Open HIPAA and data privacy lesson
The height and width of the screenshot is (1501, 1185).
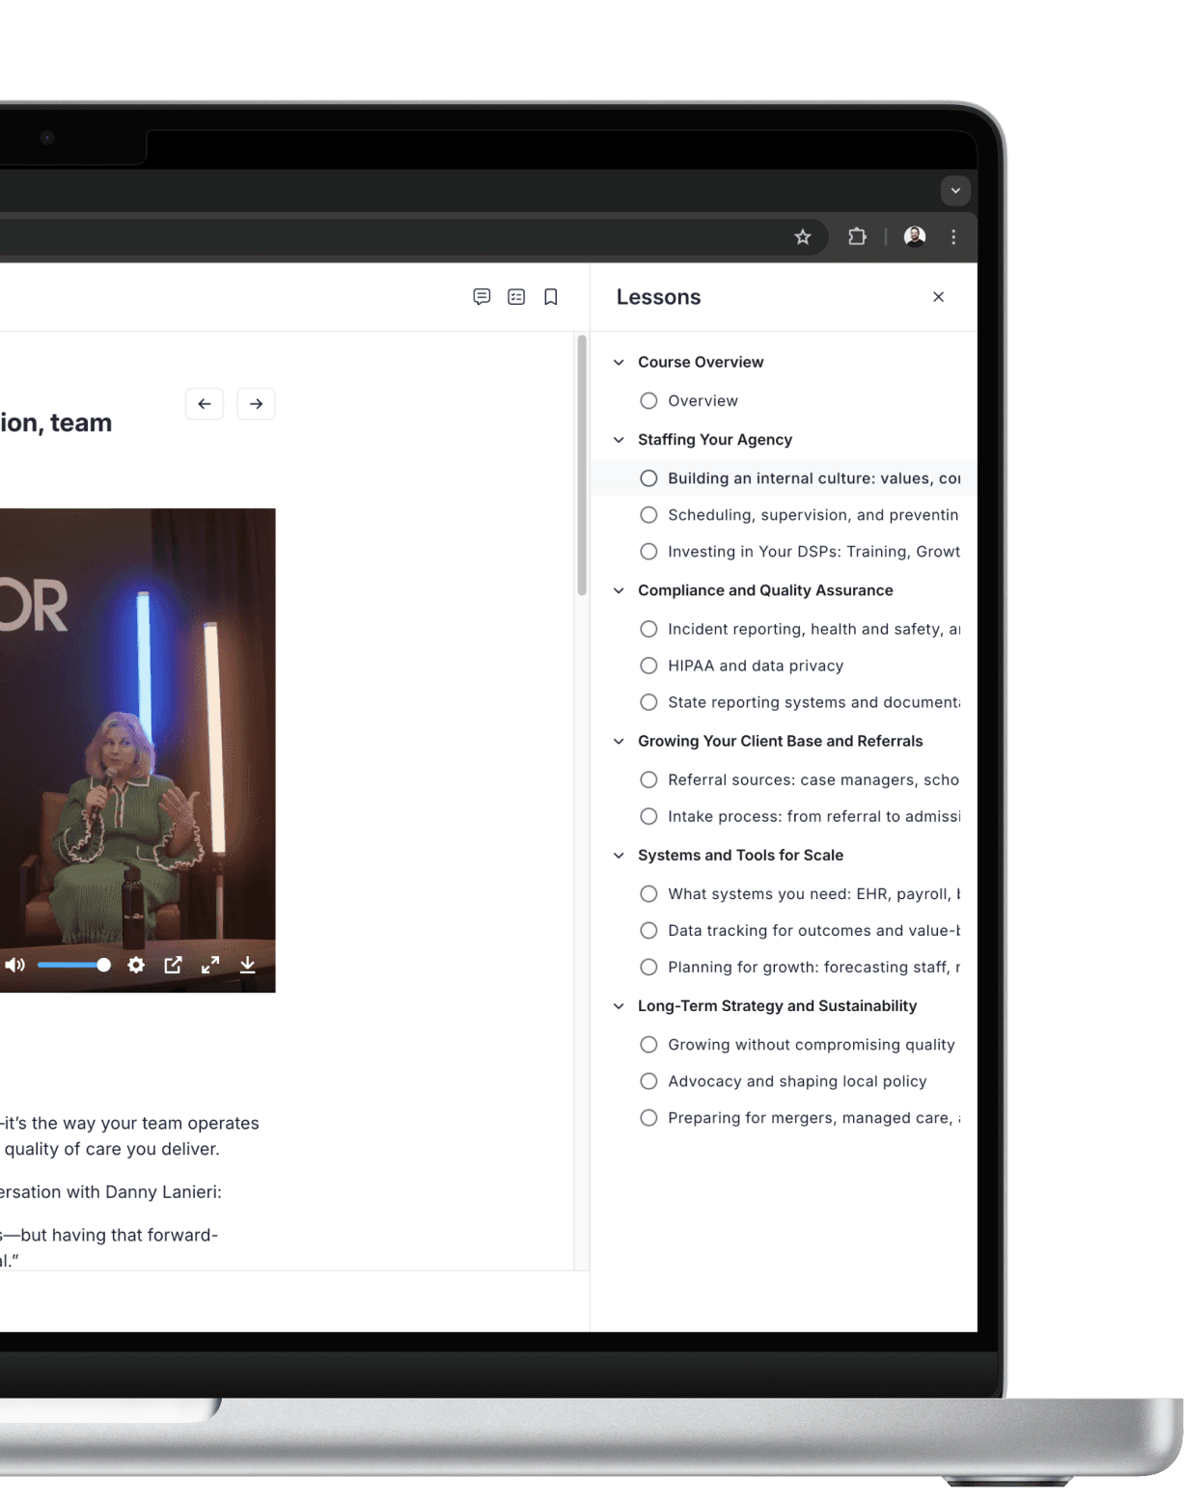pyautogui.click(x=756, y=666)
